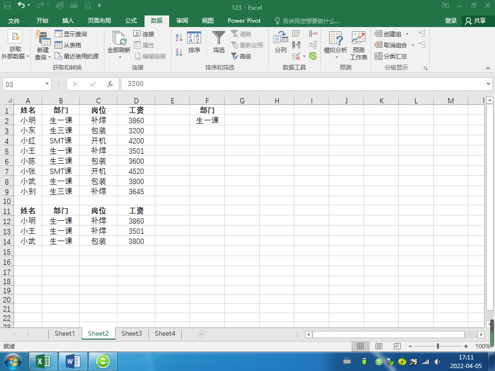Click the Remove Duplicates icon
The image size is (495, 371).
click(x=296, y=45)
